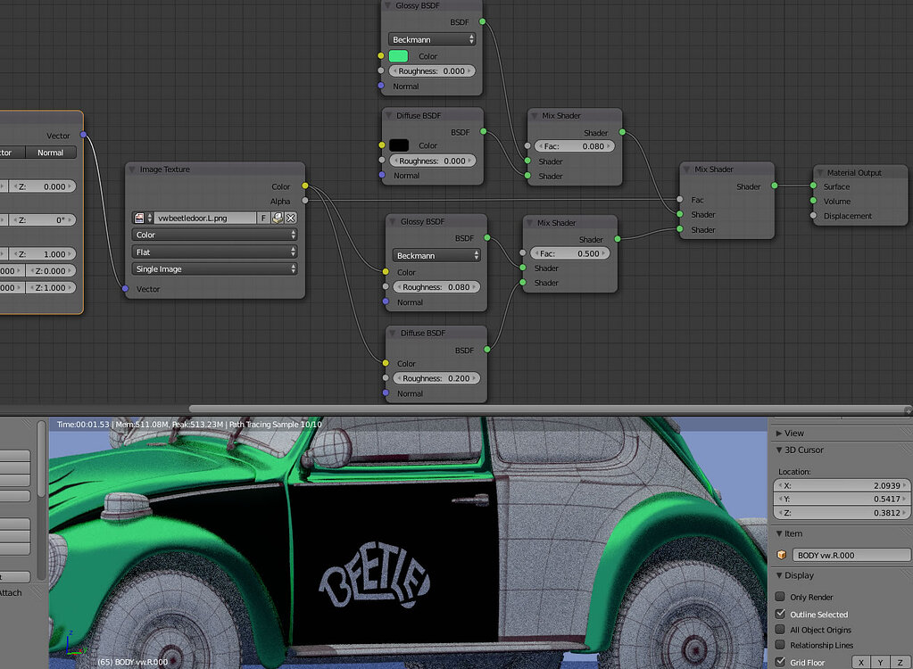Open the Single Image source dropdown
The image size is (913, 669).
point(214,268)
